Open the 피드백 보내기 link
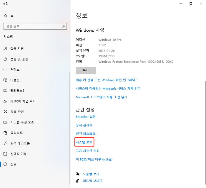The width and height of the screenshot is (206, 188). pos(92,181)
